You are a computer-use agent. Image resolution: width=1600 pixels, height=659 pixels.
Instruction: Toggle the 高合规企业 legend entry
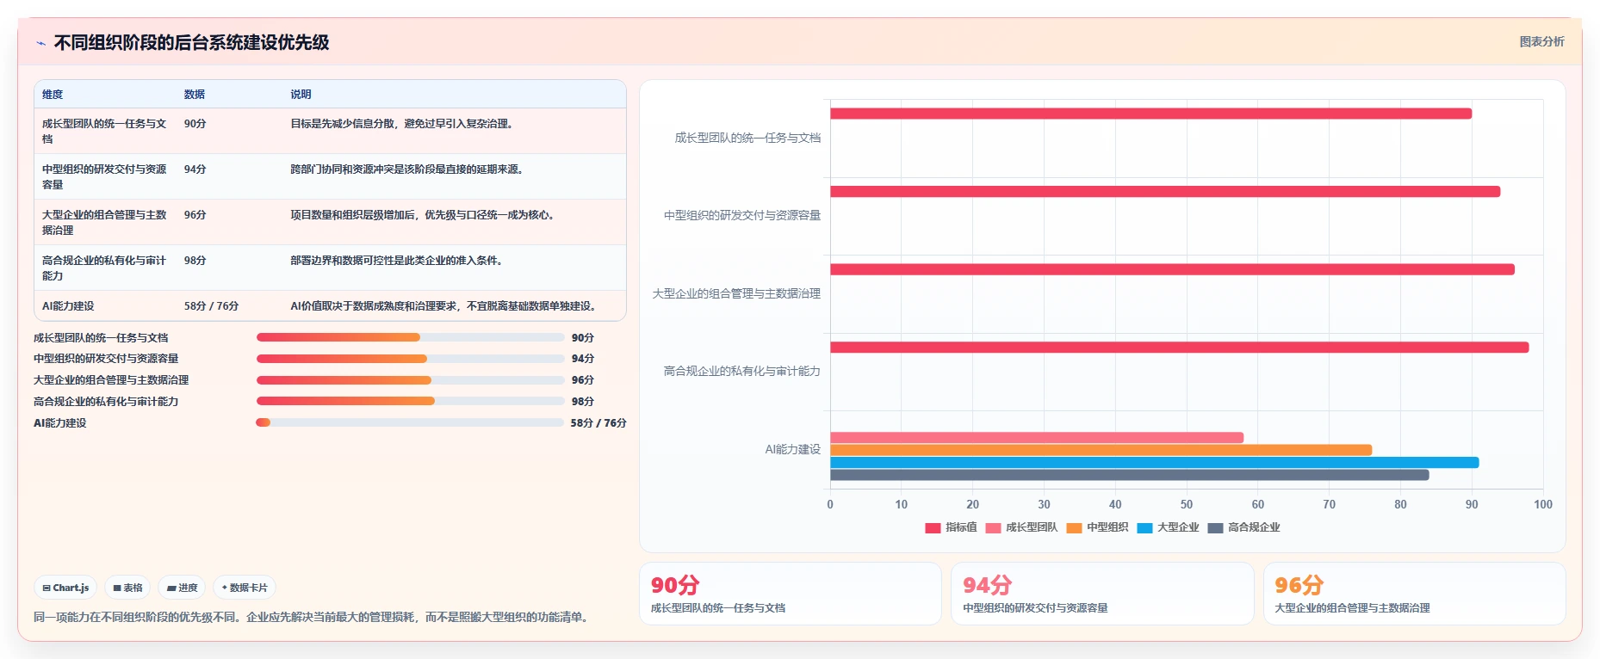[1243, 527]
